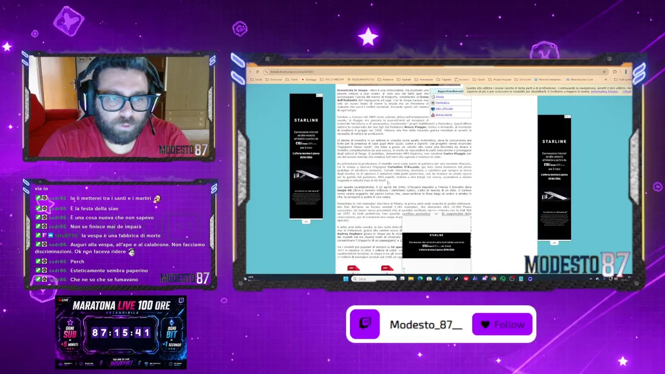This screenshot has height=374, width=665.
Task: Open the first red PDF icon below the article
Action: (353, 268)
